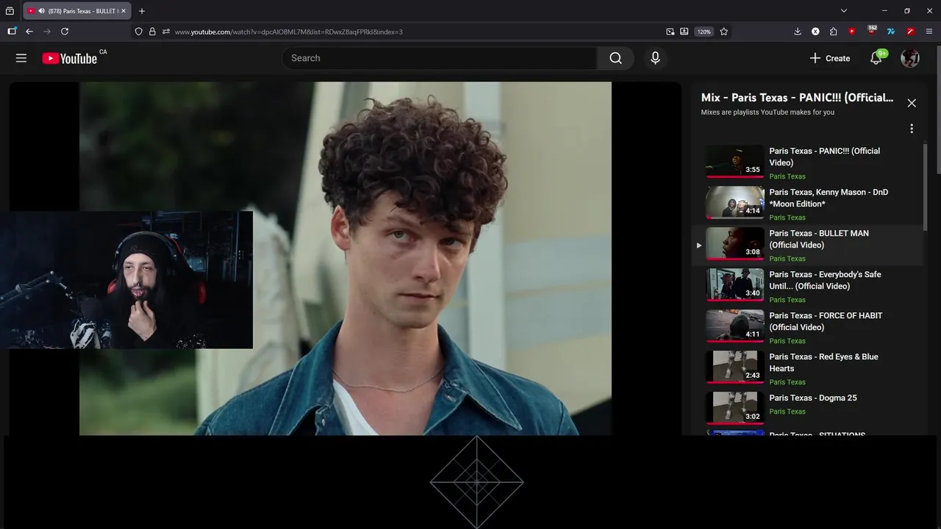Open the PANIC!!! thumbnail with 3:55 duration
This screenshot has height=529, width=941.
(x=735, y=161)
